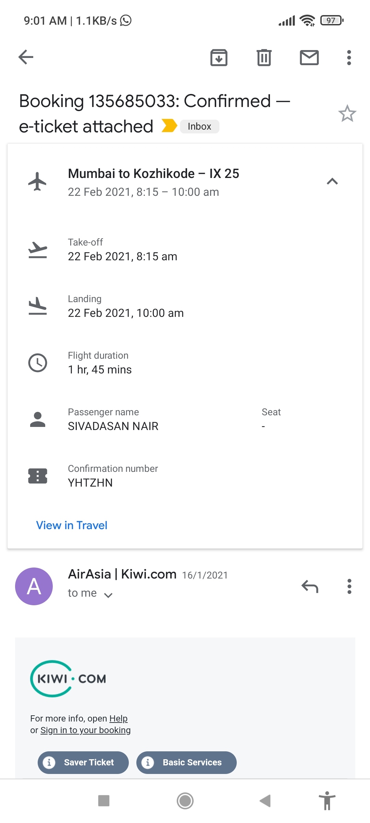The image size is (370, 823).
Task: Tap the back arrow to return to inbox
Action: click(26, 57)
